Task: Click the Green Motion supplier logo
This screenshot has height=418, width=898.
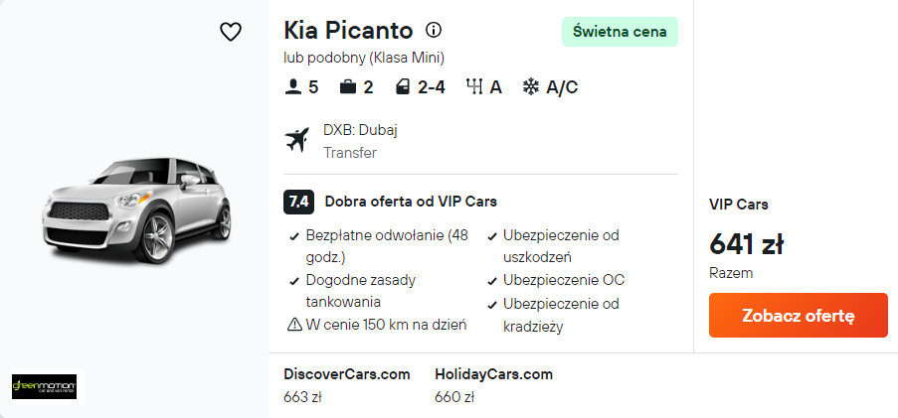Action: click(x=44, y=386)
